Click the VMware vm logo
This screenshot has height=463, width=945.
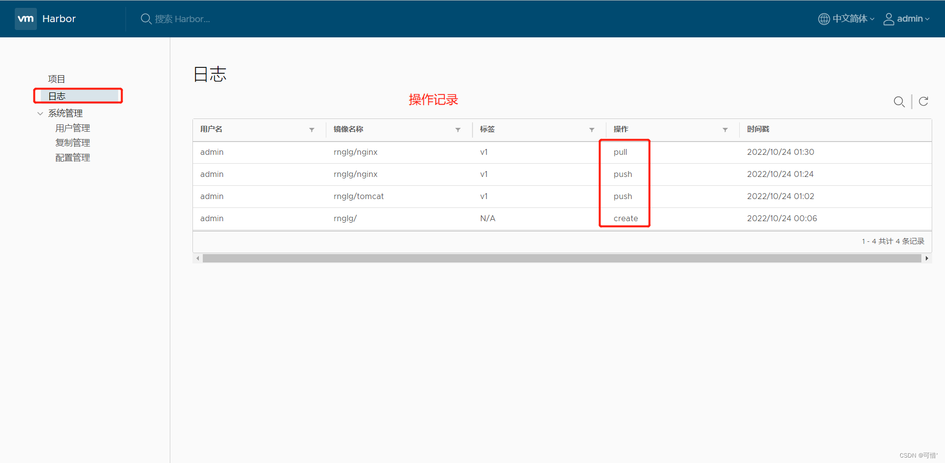point(26,19)
